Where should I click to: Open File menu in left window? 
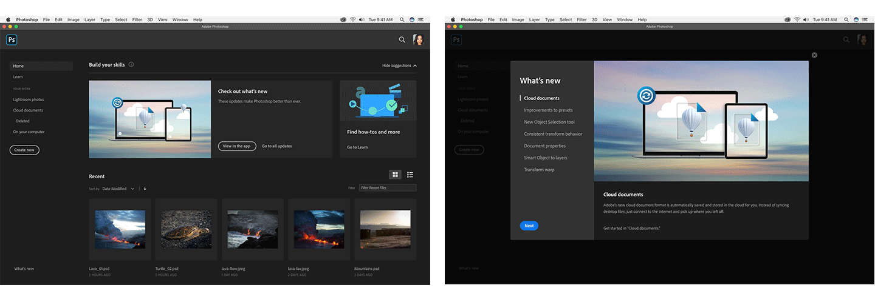46,19
